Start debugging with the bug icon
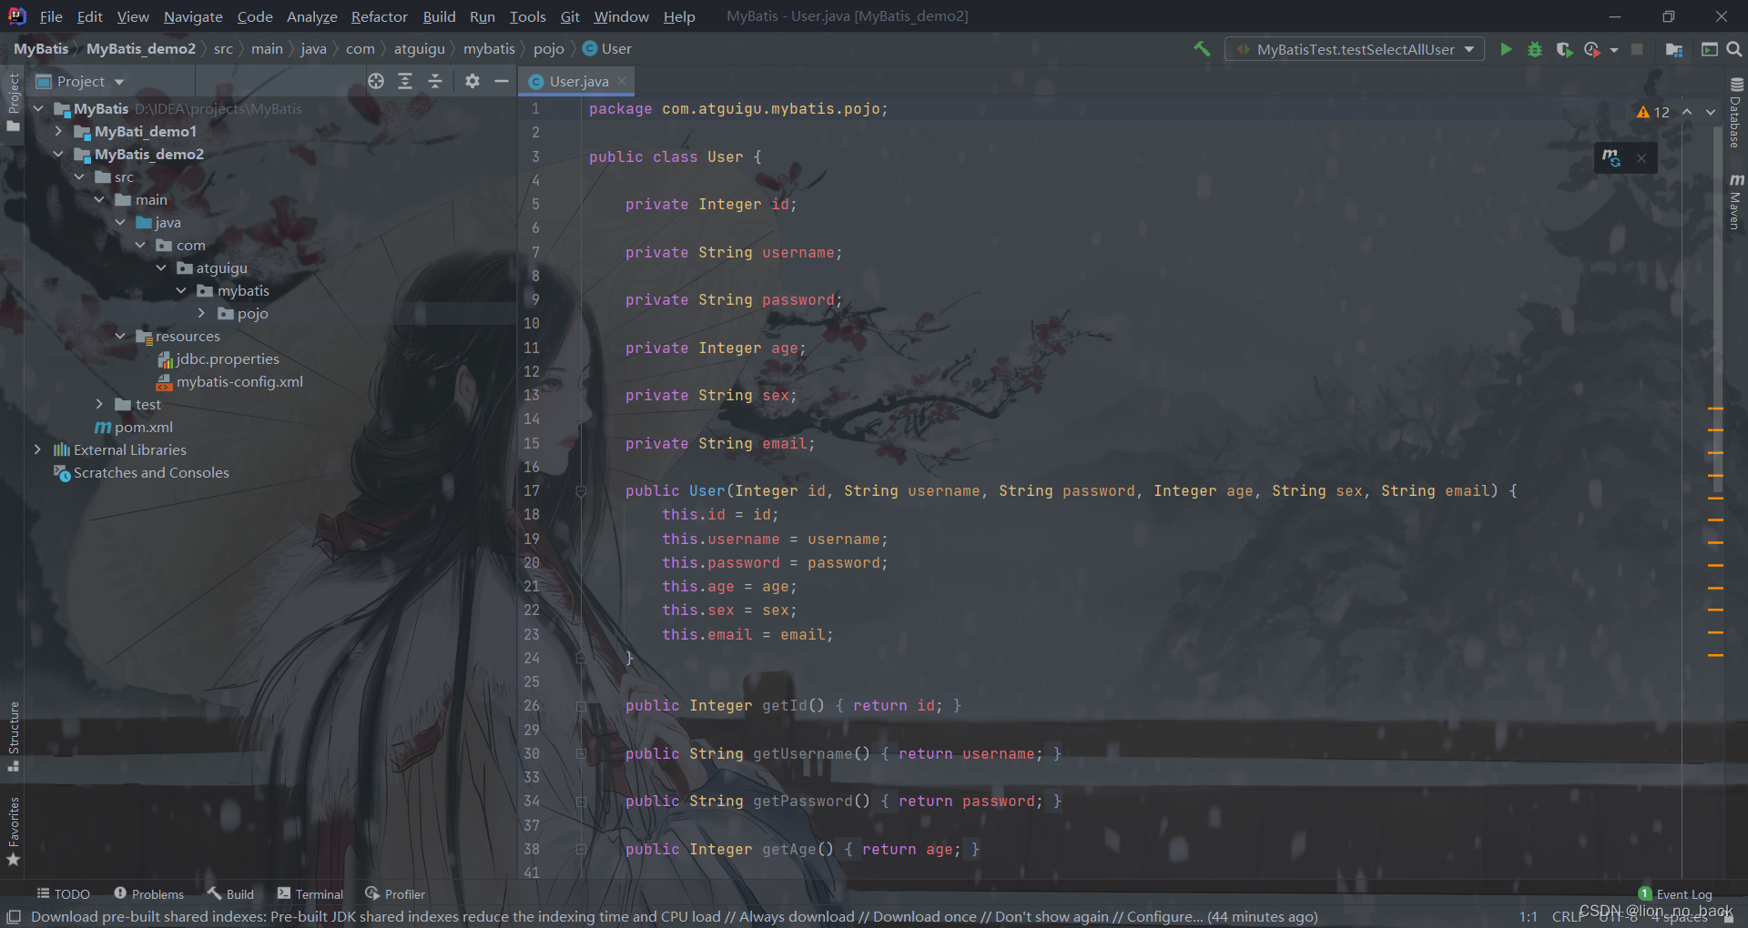This screenshot has width=1748, height=928. click(x=1535, y=49)
